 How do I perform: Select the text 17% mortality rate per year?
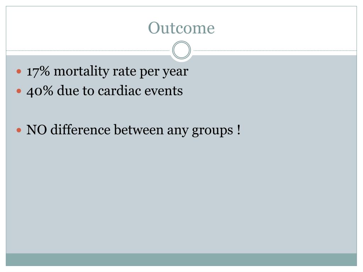click(x=107, y=71)
